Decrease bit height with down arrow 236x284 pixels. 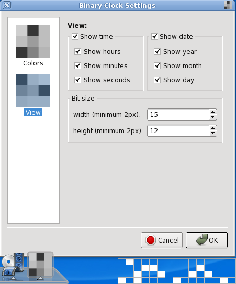[213, 134]
